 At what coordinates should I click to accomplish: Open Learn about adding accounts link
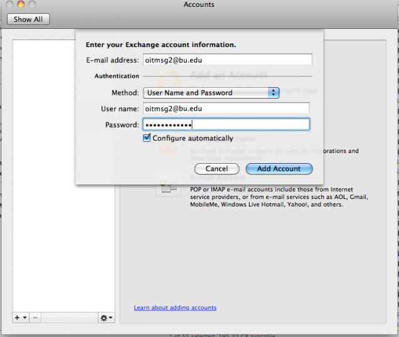tap(175, 308)
